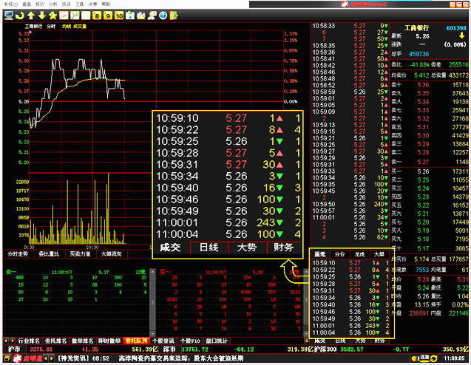The height and width of the screenshot is (365, 471).
Task: Open the 分析 menu
Action: [x=52, y=4]
